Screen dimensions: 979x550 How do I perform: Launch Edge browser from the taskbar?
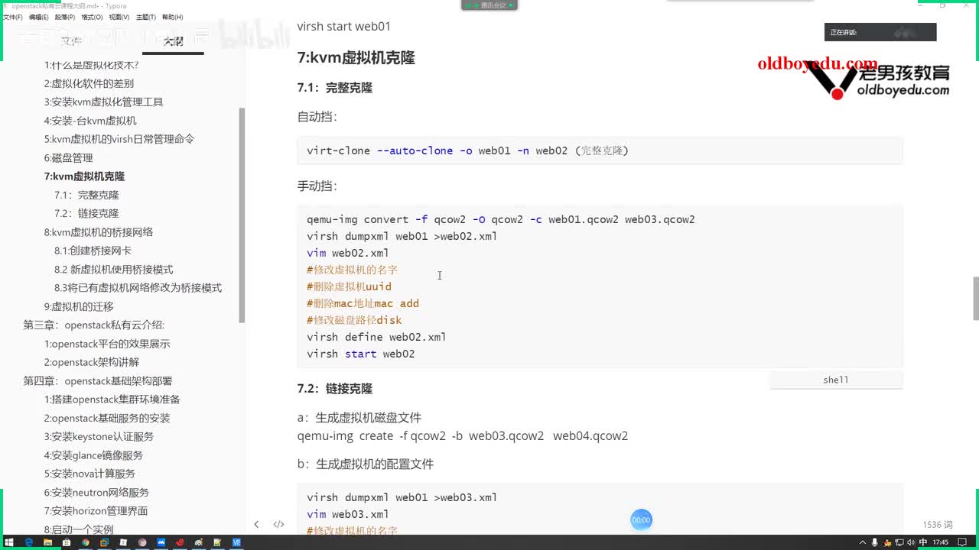[29, 542]
